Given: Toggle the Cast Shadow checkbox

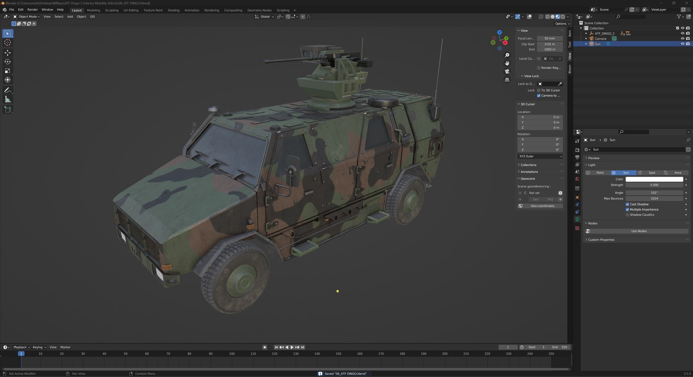Looking at the screenshot, I should coord(627,204).
